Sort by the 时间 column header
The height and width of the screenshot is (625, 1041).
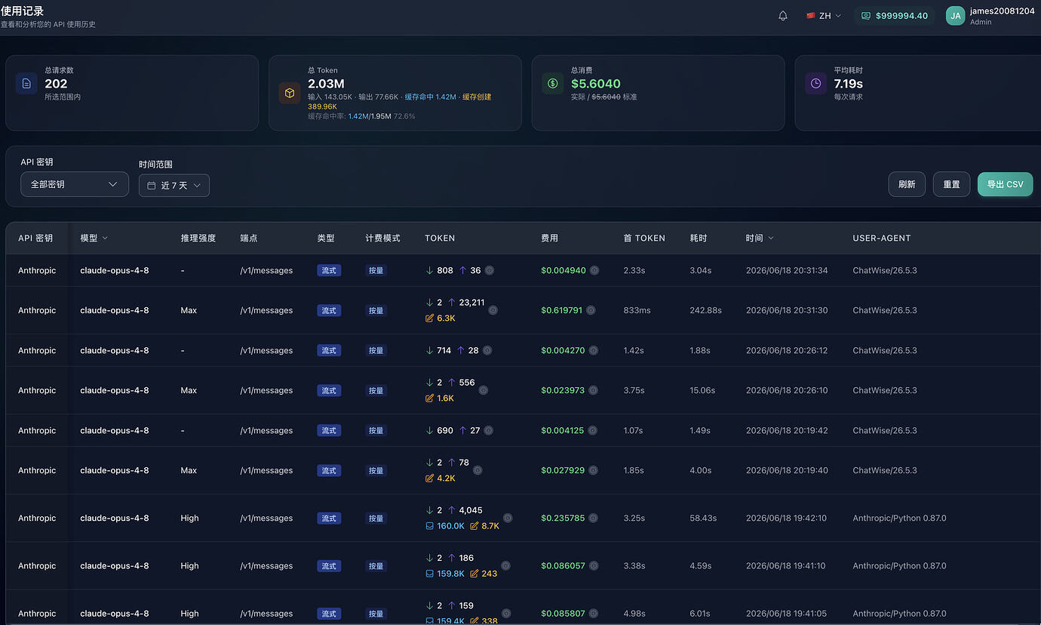pyautogui.click(x=760, y=238)
